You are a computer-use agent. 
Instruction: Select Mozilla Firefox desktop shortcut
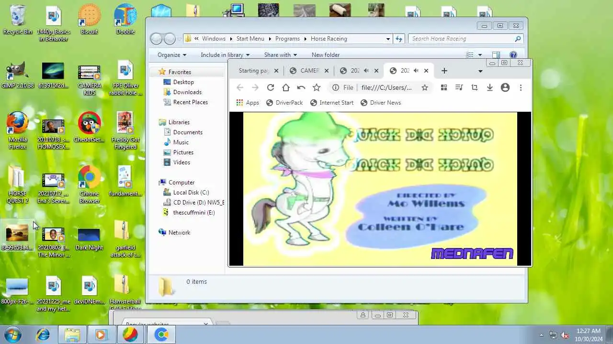(18, 130)
